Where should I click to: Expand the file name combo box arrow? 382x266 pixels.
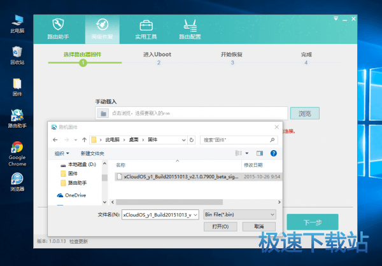pos(195,214)
